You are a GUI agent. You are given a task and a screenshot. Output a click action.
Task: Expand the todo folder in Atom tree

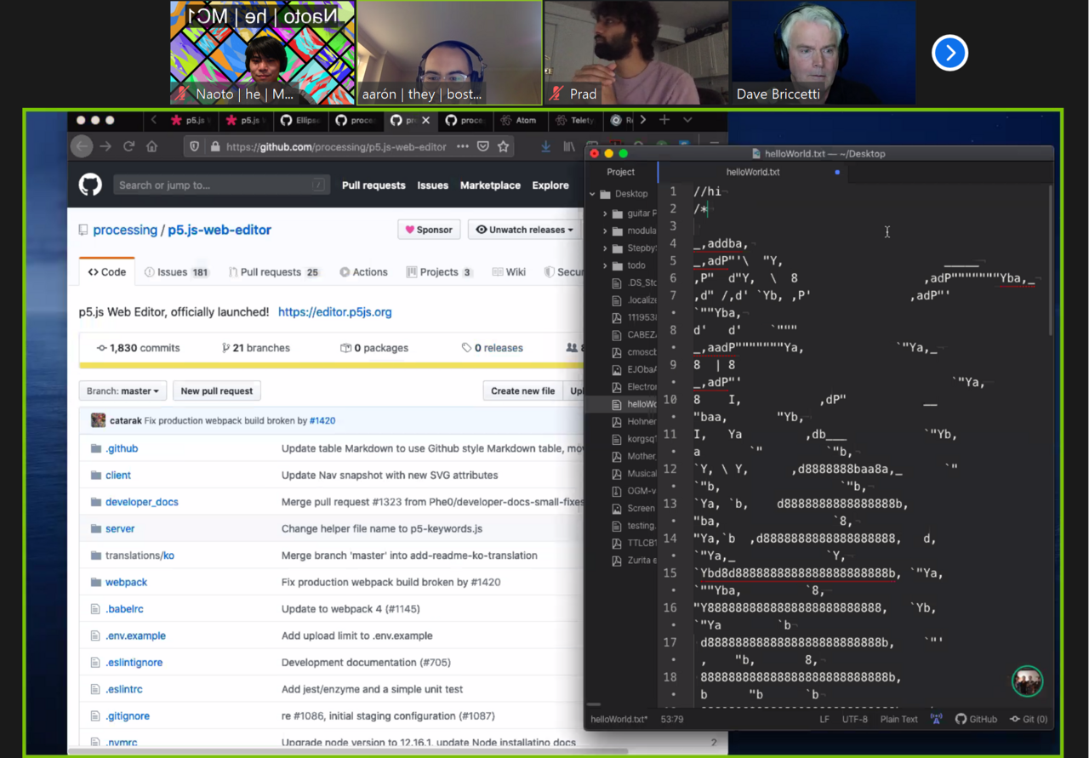605,265
